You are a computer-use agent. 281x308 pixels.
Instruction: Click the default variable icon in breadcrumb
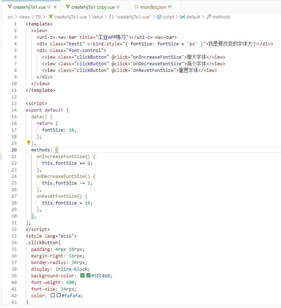pyautogui.click(x=182, y=17)
